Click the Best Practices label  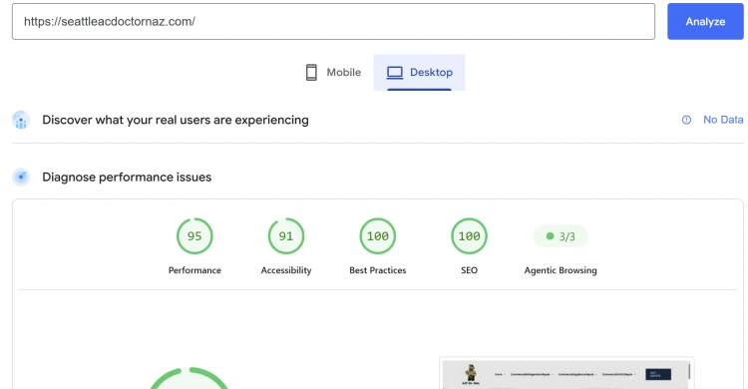(x=378, y=270)
